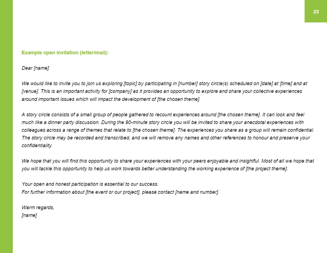Click the "Warm regards," closing line
Image resolution: width=327 pixels, height=253 pixels.
click(x=38, y=208)
